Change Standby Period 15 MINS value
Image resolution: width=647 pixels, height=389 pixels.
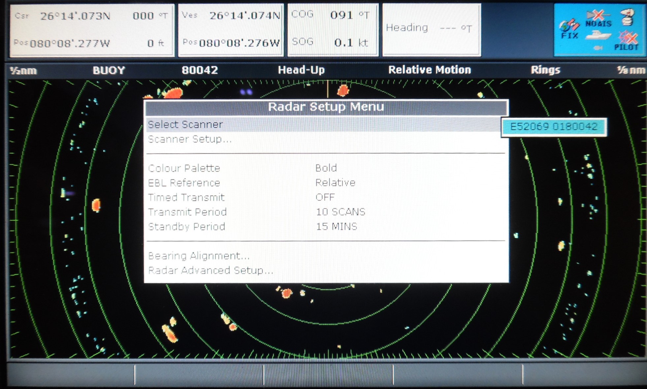pyautogui.click(x=337, y=227)
